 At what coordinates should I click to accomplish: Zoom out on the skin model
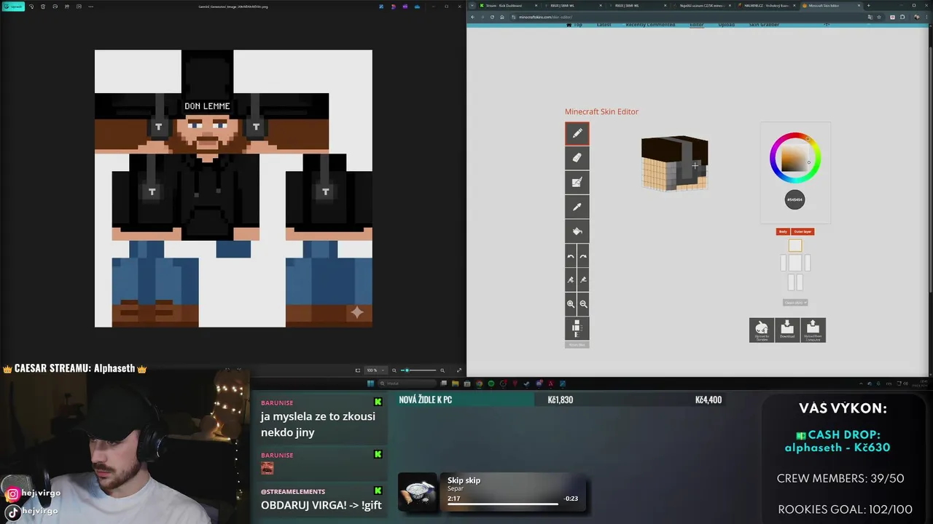point(583,303)
